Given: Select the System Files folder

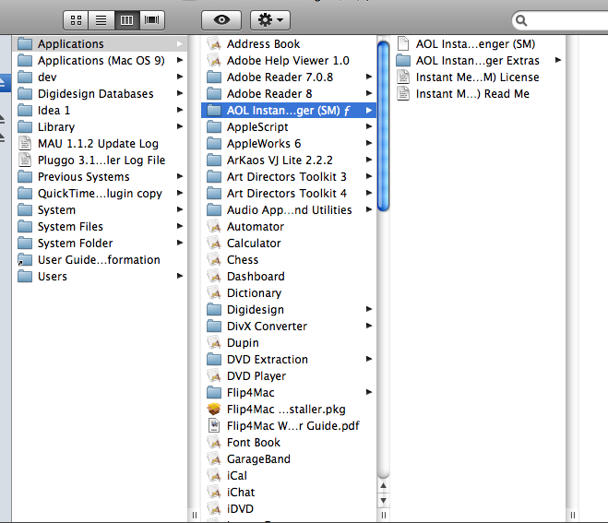Looking at the screenshot, I should click(100, 226).
